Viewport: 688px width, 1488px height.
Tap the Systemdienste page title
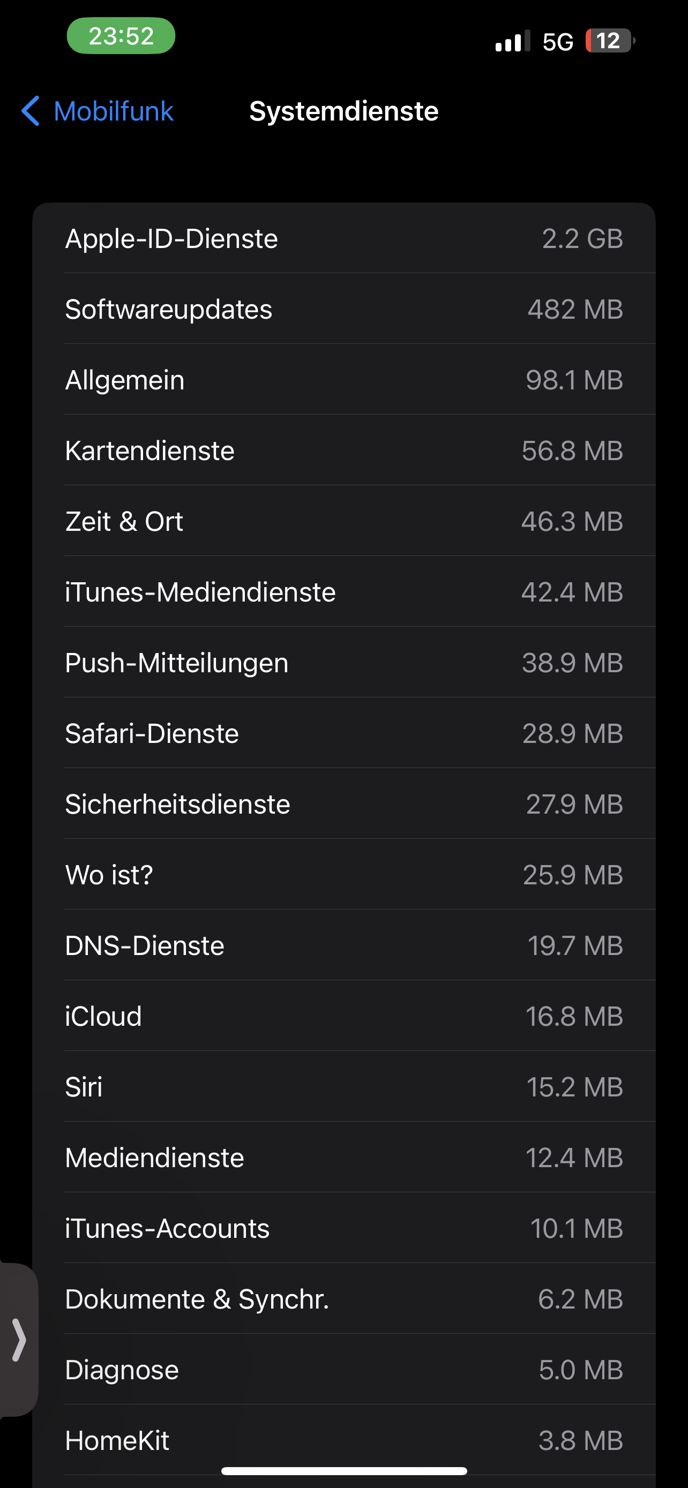click(x=343, y=111)
